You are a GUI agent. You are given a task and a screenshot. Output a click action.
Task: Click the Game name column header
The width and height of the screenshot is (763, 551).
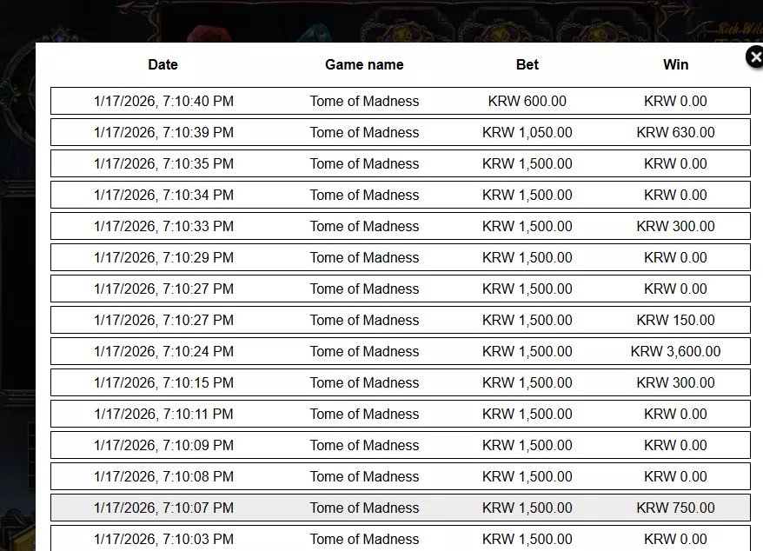[364, 64]
